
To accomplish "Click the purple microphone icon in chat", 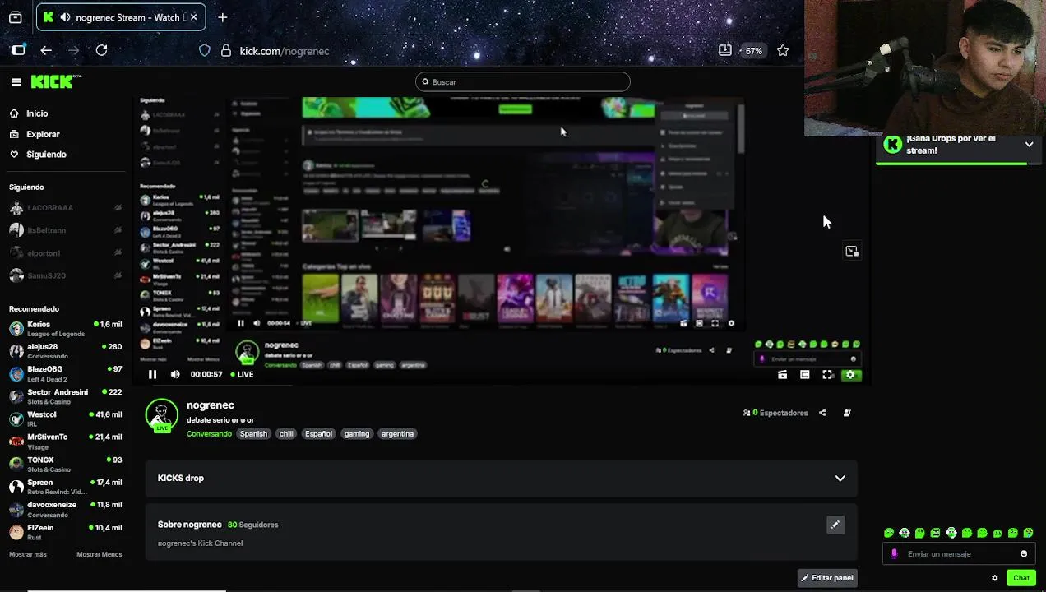I will [895, 553].
